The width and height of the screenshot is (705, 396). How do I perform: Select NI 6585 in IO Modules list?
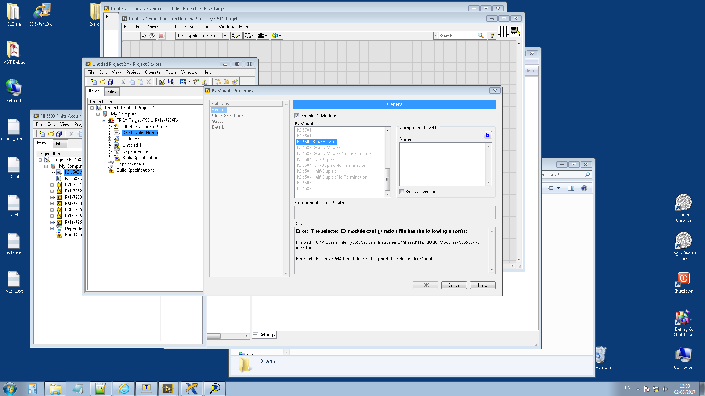304,183
